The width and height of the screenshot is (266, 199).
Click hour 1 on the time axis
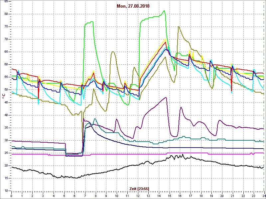point(22,196)
